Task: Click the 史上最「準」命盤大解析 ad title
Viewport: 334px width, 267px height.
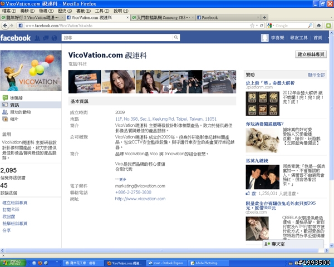Action: point(270,83)
